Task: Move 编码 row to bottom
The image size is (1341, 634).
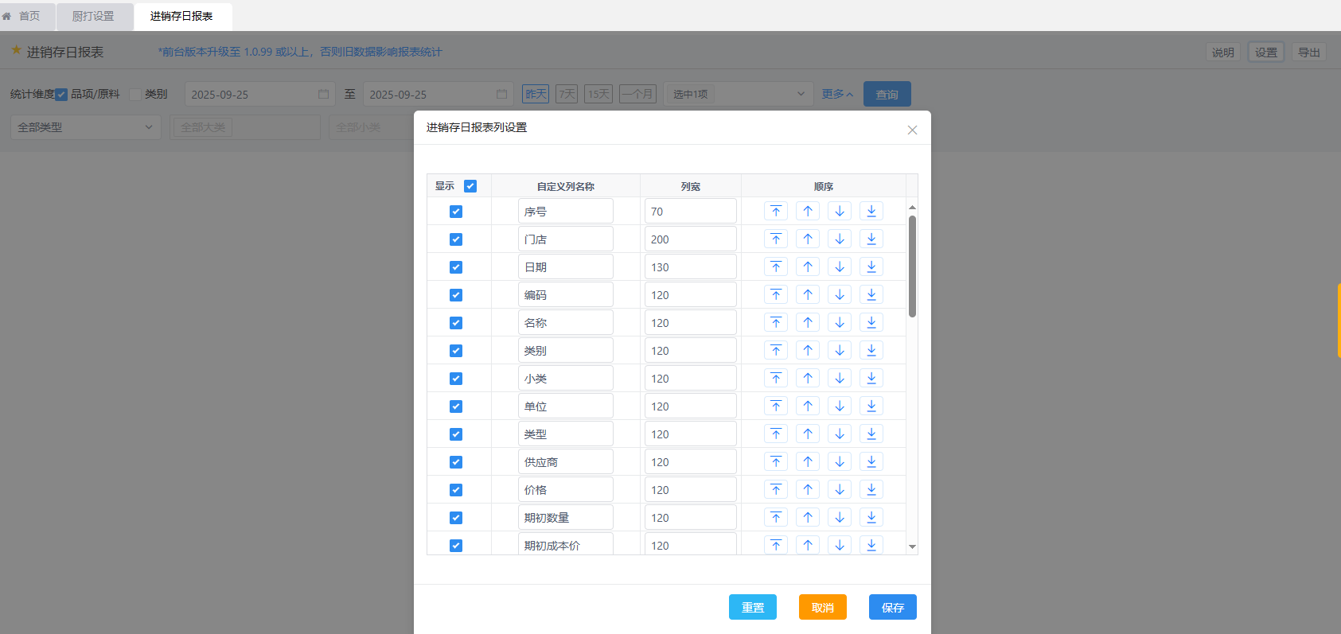Action: [x=871, y=295]
